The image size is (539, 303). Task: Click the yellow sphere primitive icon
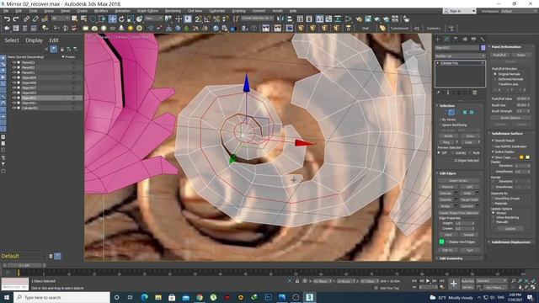point(131,28)
